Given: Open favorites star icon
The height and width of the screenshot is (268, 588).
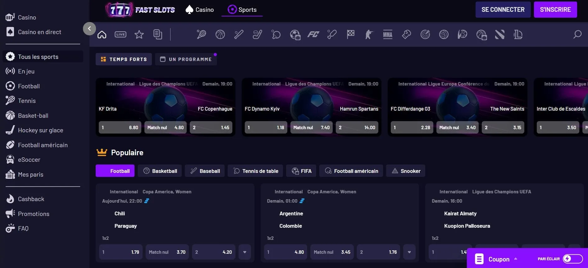Looking at the screenshot, I should 139,34.
